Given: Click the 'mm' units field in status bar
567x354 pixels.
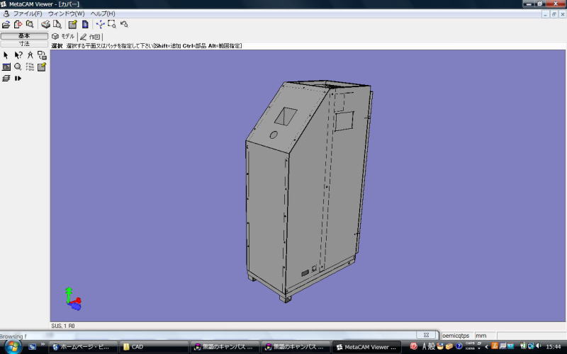Looking at the screenshot, I should (485, 336).
